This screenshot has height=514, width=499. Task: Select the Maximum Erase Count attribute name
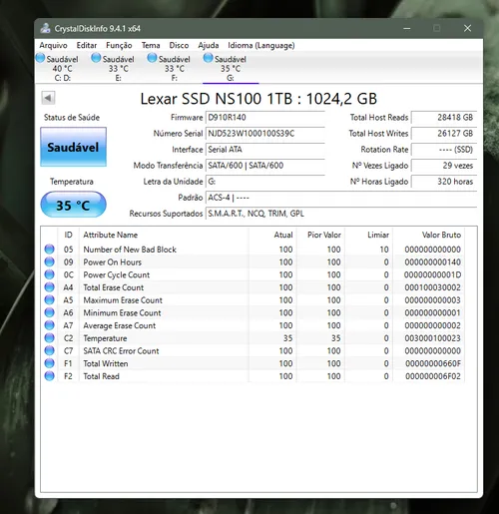(123, 300)
